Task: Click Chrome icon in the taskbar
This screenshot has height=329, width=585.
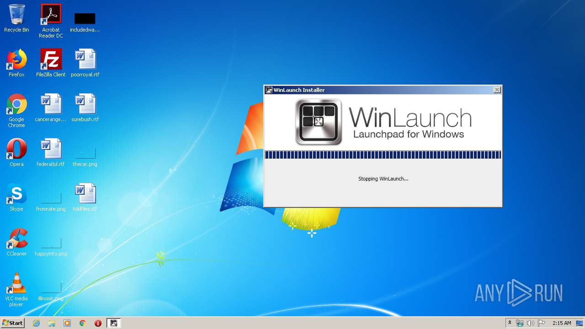Action: pos(83,323)
